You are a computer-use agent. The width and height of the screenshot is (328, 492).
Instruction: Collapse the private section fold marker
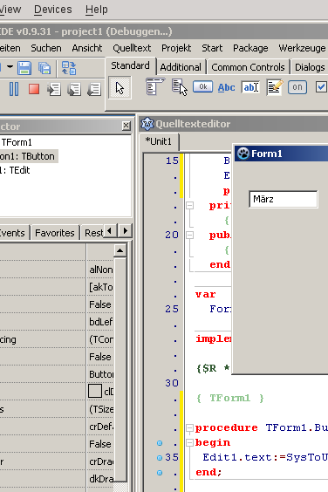[x=189, y=206]
